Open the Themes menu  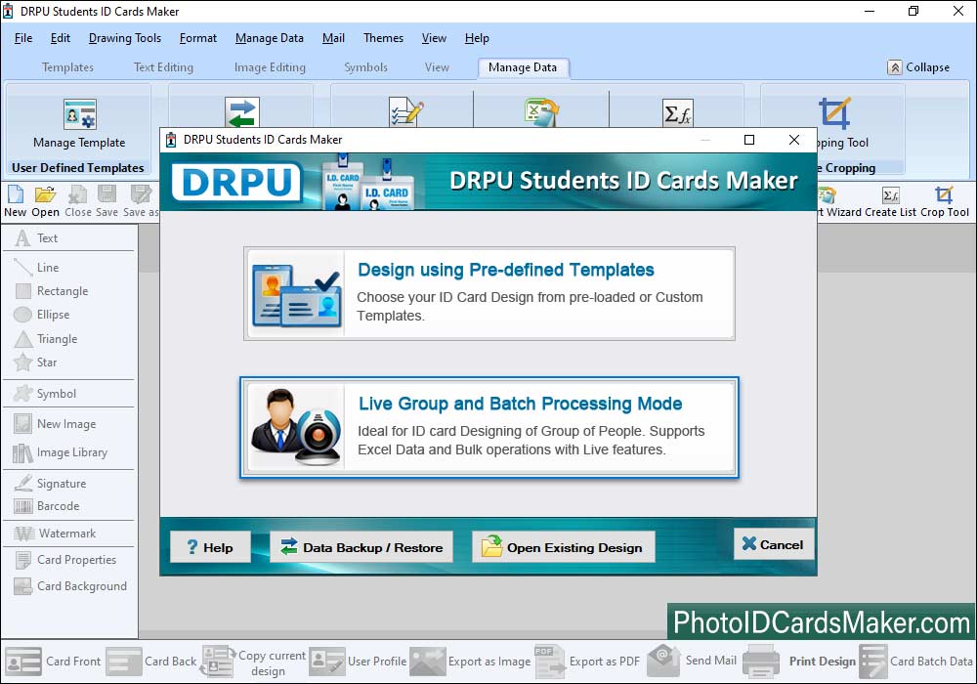(383, 38)
